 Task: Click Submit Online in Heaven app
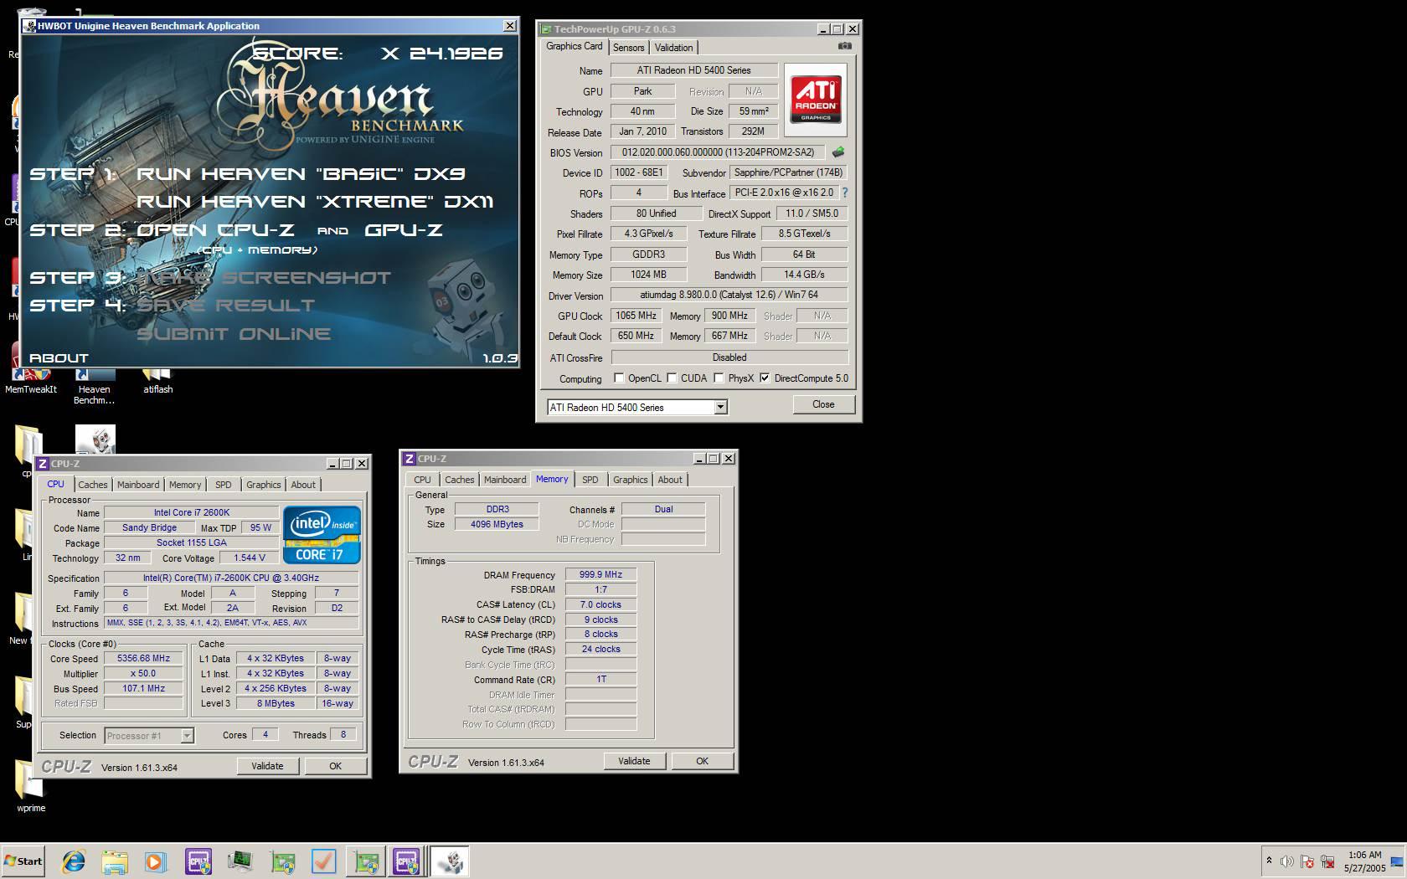click(x=234, y=334)
